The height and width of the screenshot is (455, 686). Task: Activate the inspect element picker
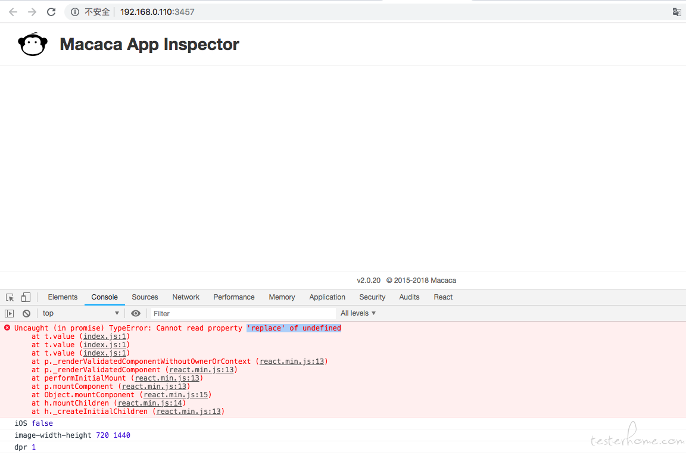(x=10, y=298)
